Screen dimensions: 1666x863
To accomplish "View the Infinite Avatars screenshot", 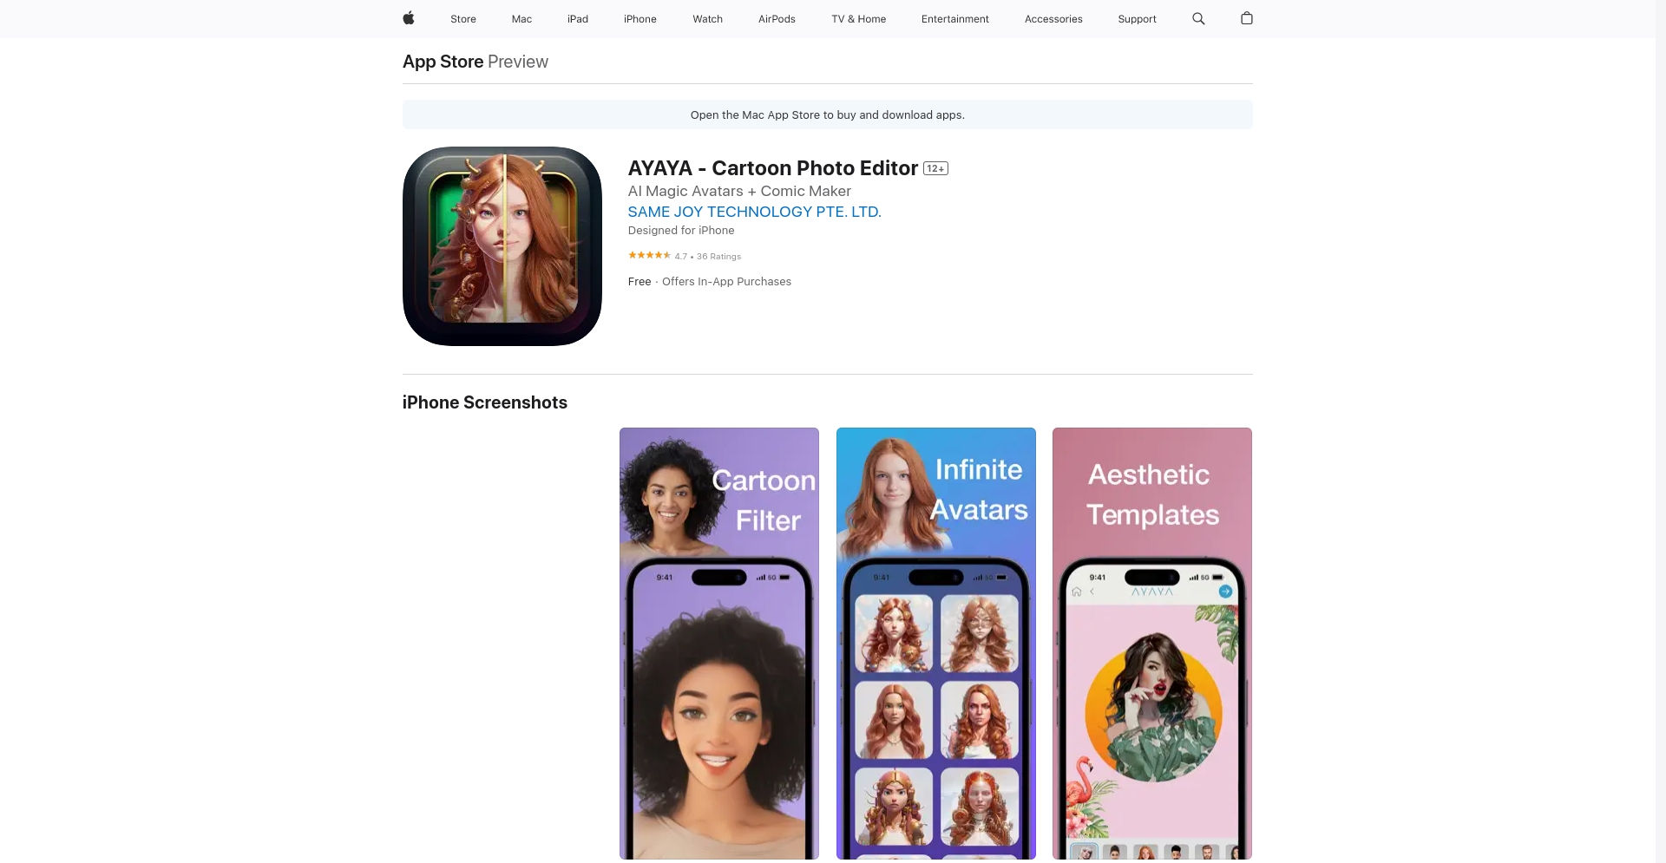I will (936, 644).
